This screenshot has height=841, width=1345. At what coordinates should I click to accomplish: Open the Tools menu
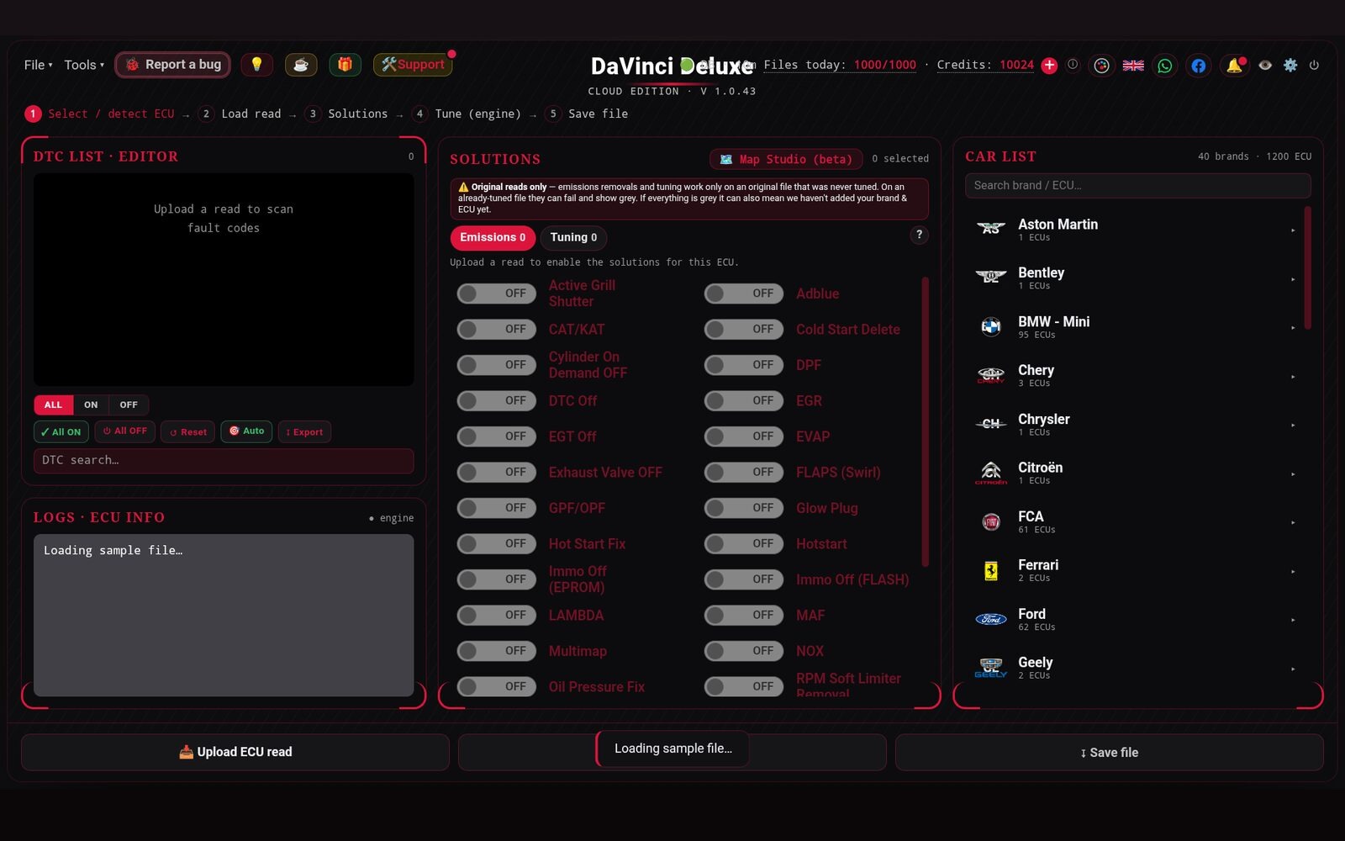(84, 65)
